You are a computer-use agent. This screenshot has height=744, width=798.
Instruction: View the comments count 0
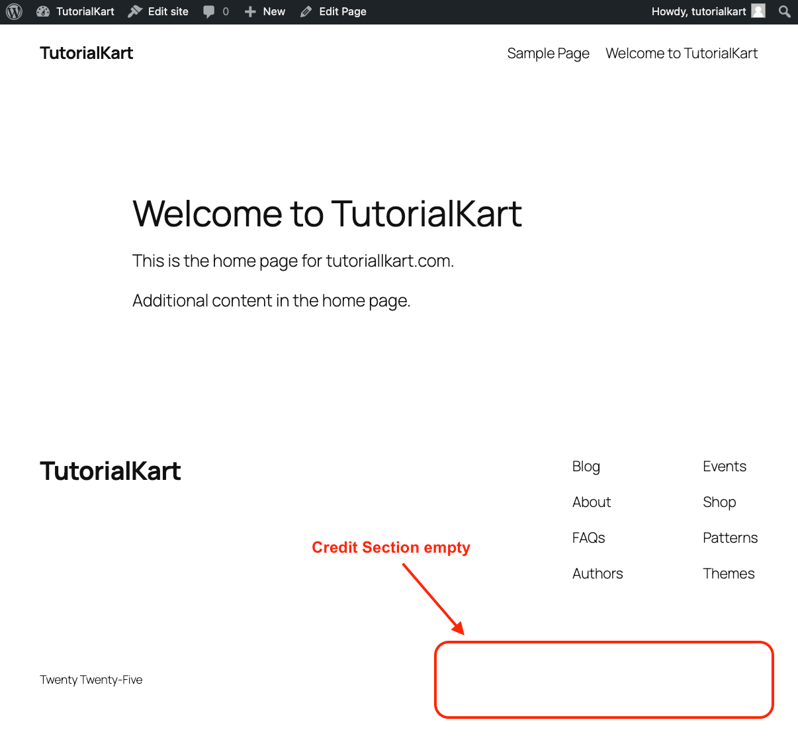click(x=226, y=11)
